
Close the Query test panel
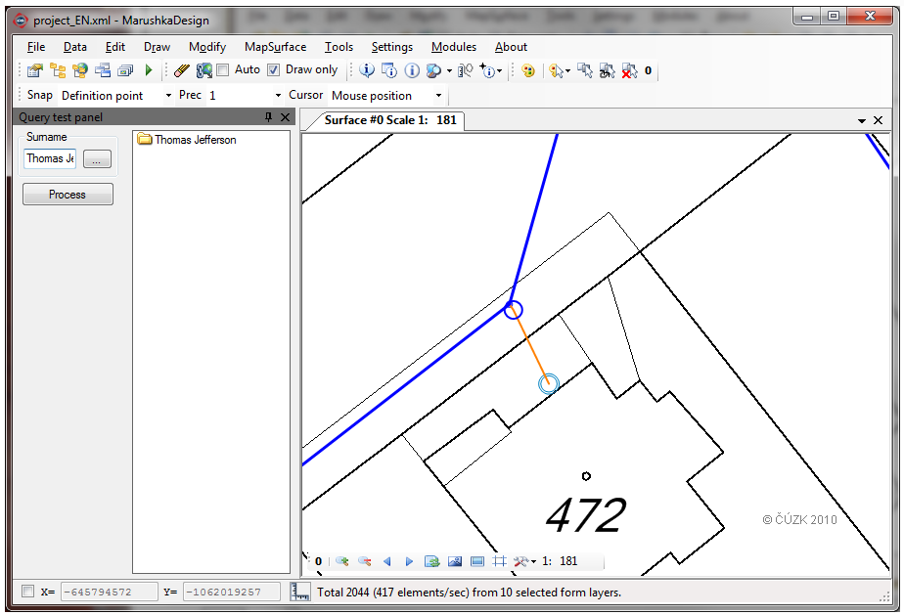tap(285, 117)
